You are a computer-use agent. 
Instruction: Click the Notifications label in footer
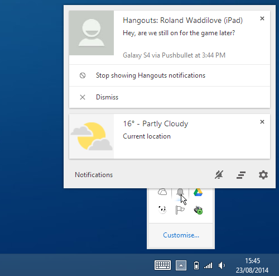pyautogui.click(x=94, y=175)
